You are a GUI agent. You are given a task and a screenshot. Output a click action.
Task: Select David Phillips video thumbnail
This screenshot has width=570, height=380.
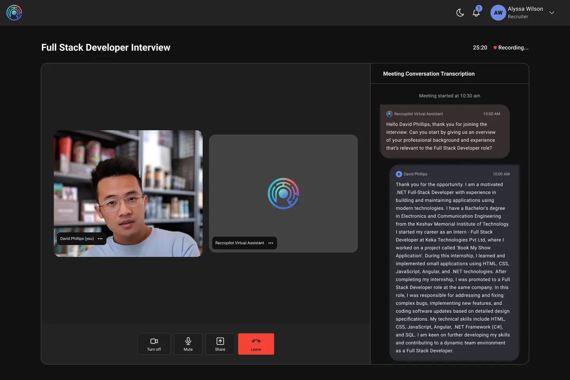[x=128, y=194]
